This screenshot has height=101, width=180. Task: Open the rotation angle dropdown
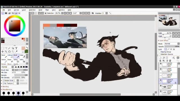[81, 13]
